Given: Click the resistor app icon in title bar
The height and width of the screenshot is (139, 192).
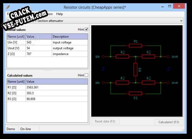Looking at the screenshot, I should point(8,7).
